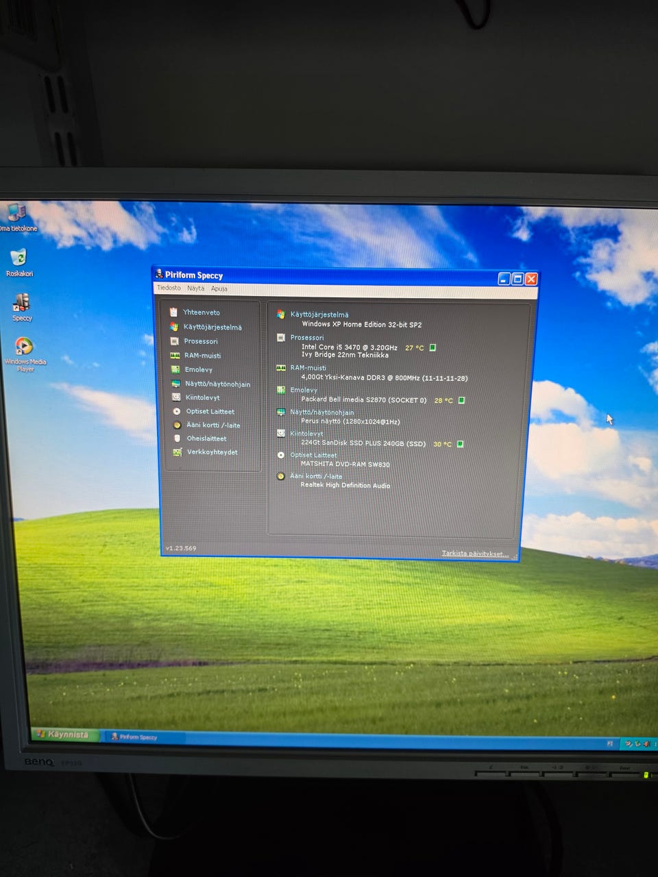Click the green temperature indicator next to 27 °C
Image resolution: width=658 pixels, height=877 pixels.
432,347
